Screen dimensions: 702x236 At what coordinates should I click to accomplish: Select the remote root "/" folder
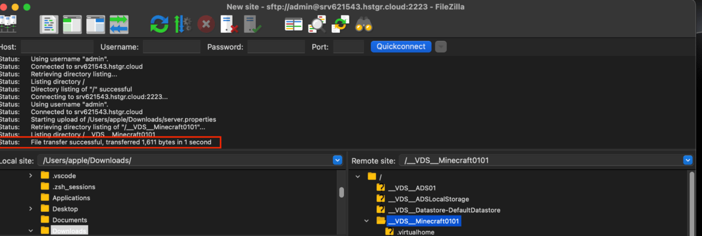point(380,177)
